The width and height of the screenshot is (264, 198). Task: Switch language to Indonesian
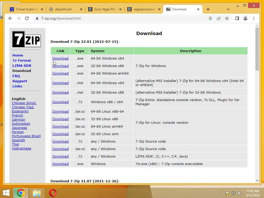(21, 123)
